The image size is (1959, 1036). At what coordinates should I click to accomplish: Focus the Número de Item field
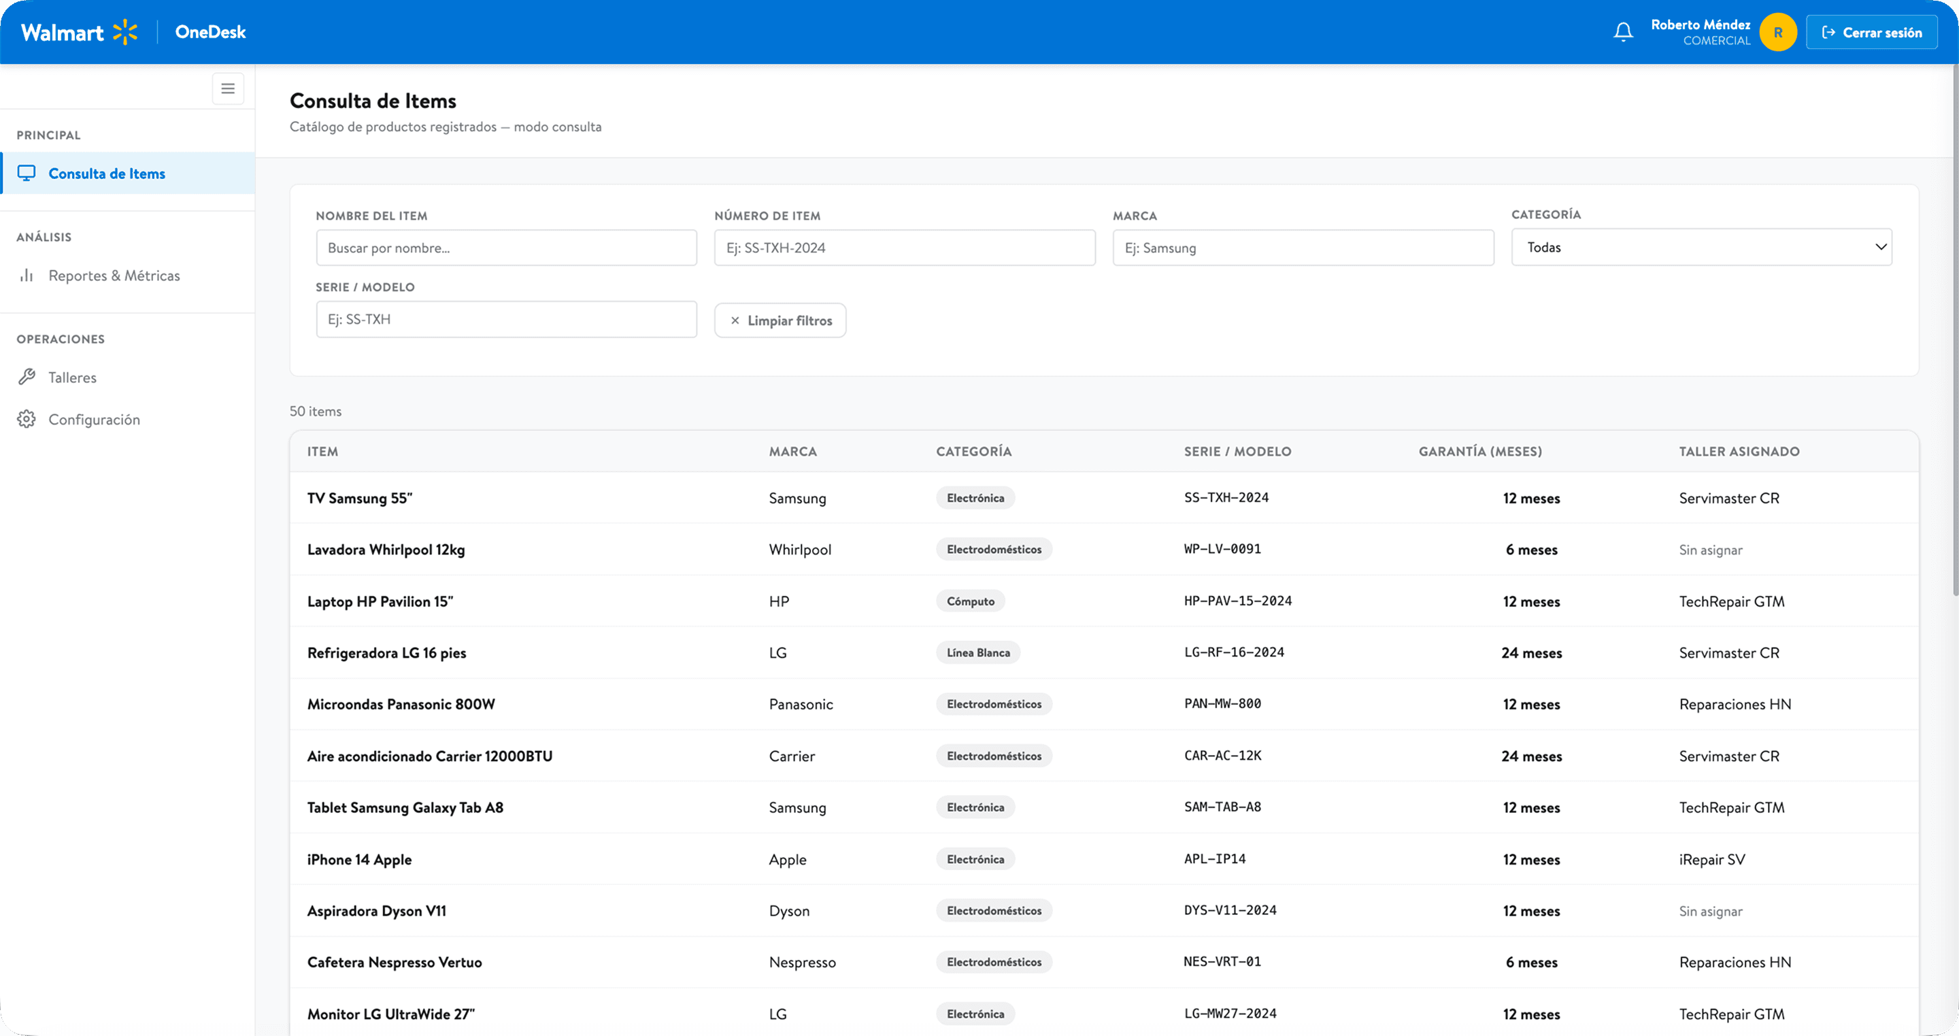tap(905, 248)
